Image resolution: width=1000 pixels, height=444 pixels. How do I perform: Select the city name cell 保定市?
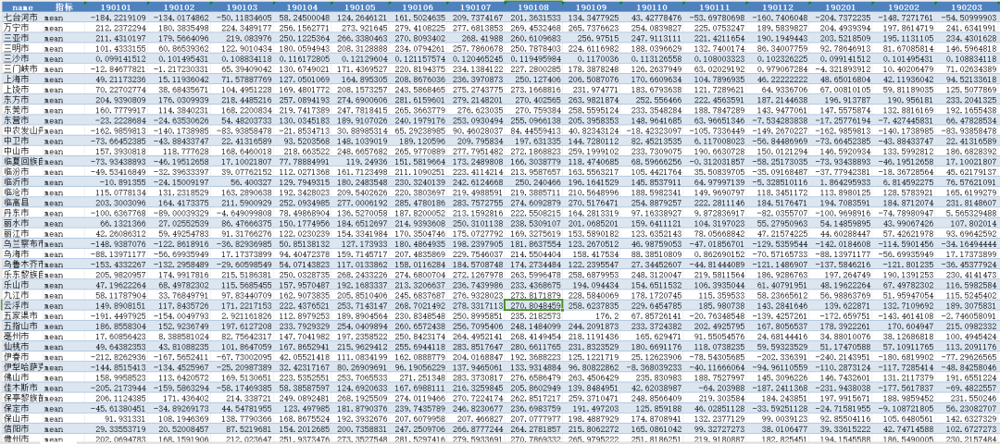[22, 406]
